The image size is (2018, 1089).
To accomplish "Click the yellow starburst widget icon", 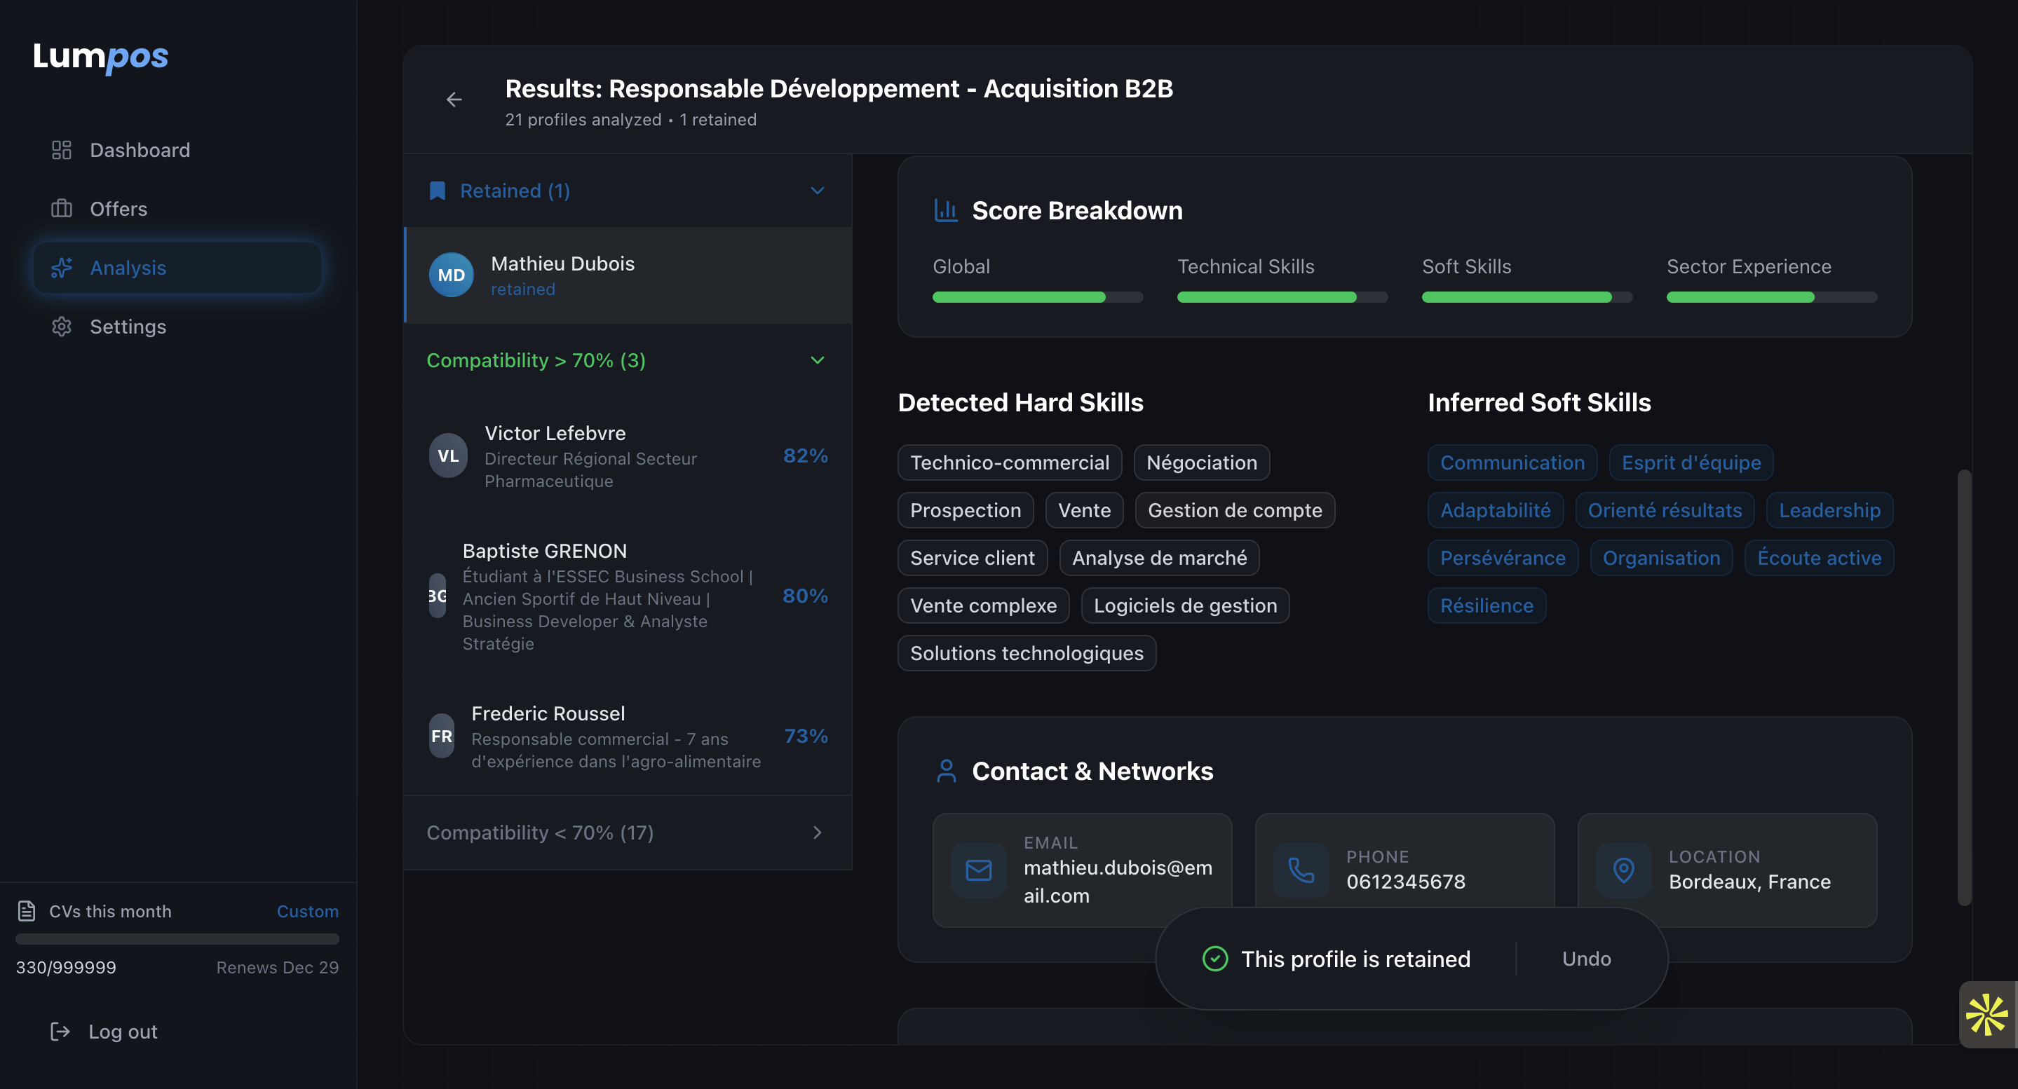I will [1987, 1015].
